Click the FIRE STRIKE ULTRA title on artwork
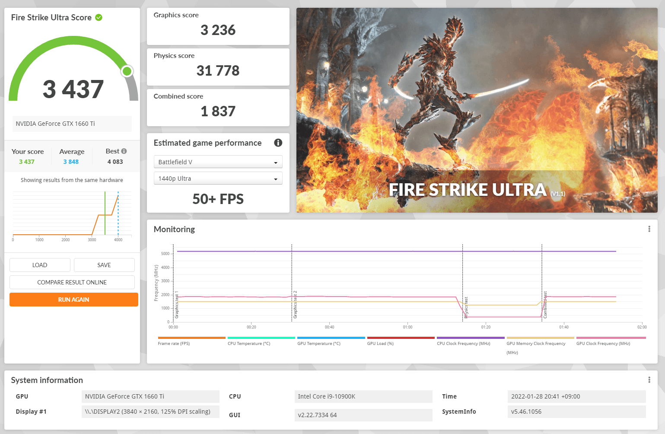The height and width of the screenshot is (434, 665). (x=468, y=190)
